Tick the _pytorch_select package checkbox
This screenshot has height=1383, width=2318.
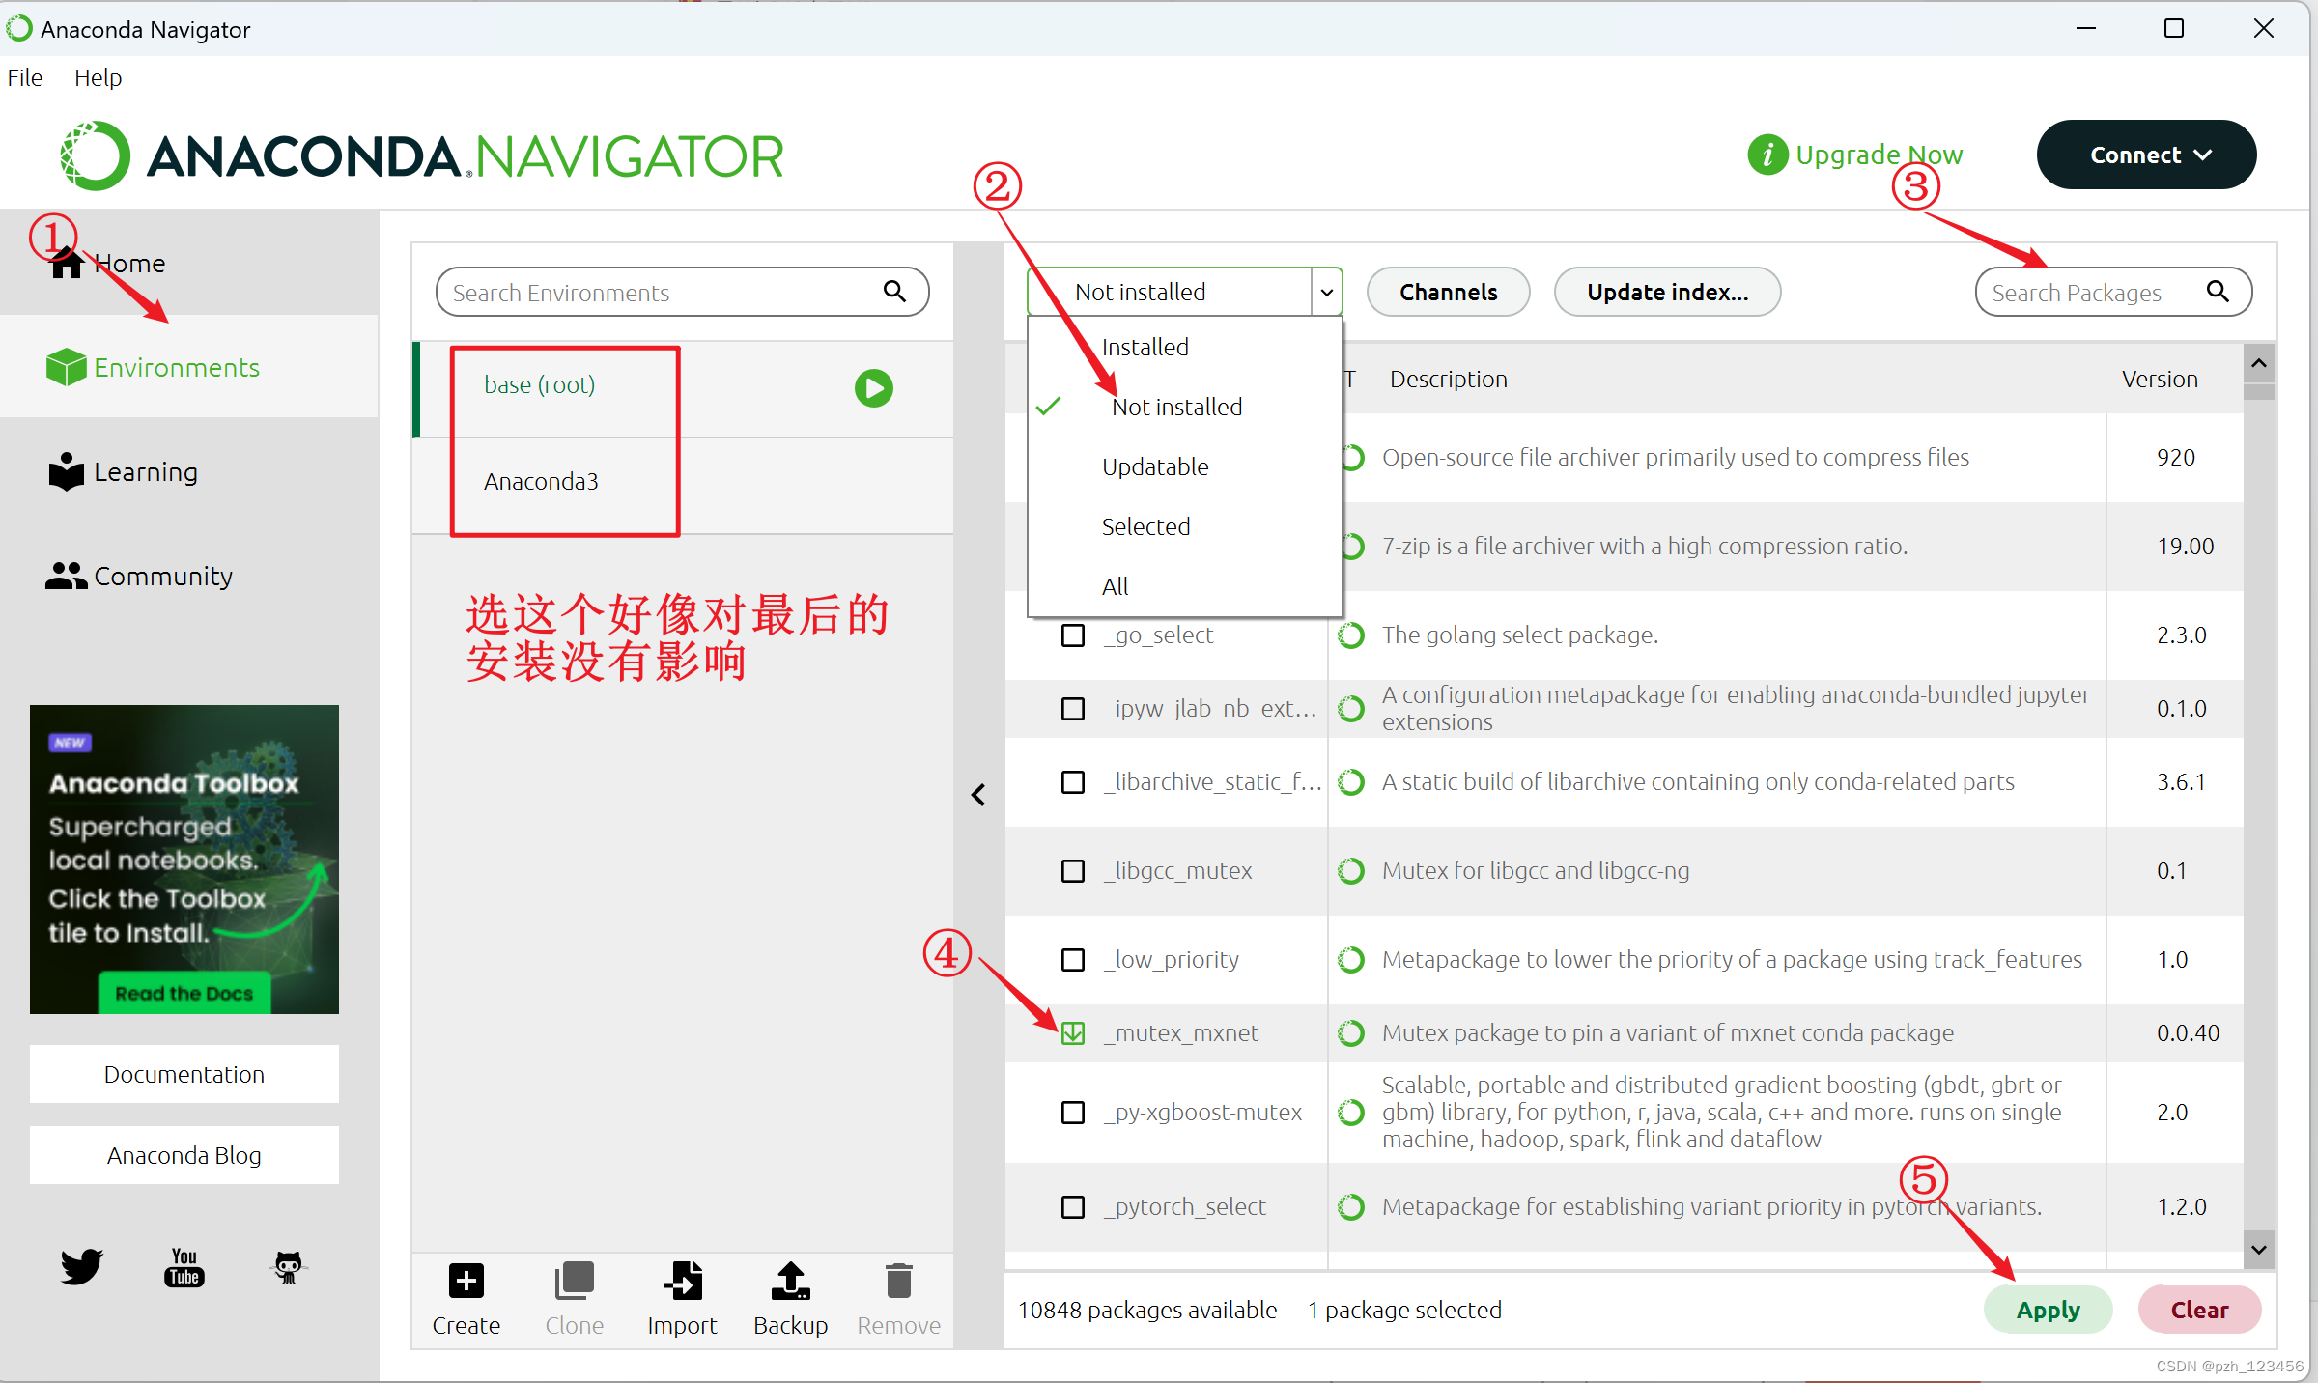click(x=1073, y=1207)
